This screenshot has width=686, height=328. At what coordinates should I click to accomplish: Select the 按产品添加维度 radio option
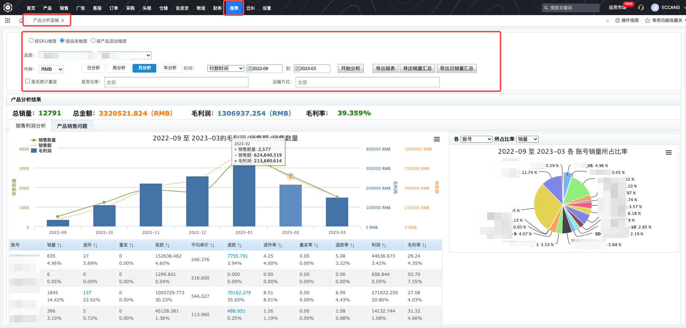(x=93, y=41)
